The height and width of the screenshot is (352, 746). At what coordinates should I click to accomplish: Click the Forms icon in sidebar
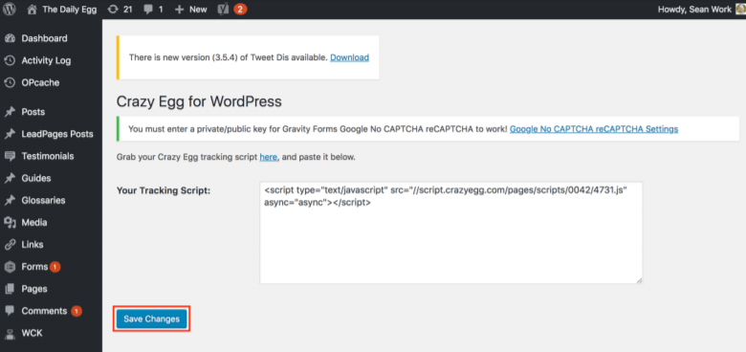tap(10, 267)
